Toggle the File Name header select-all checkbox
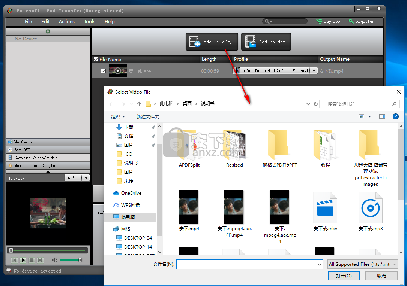 pyautogui.click(x=96, y=59)
